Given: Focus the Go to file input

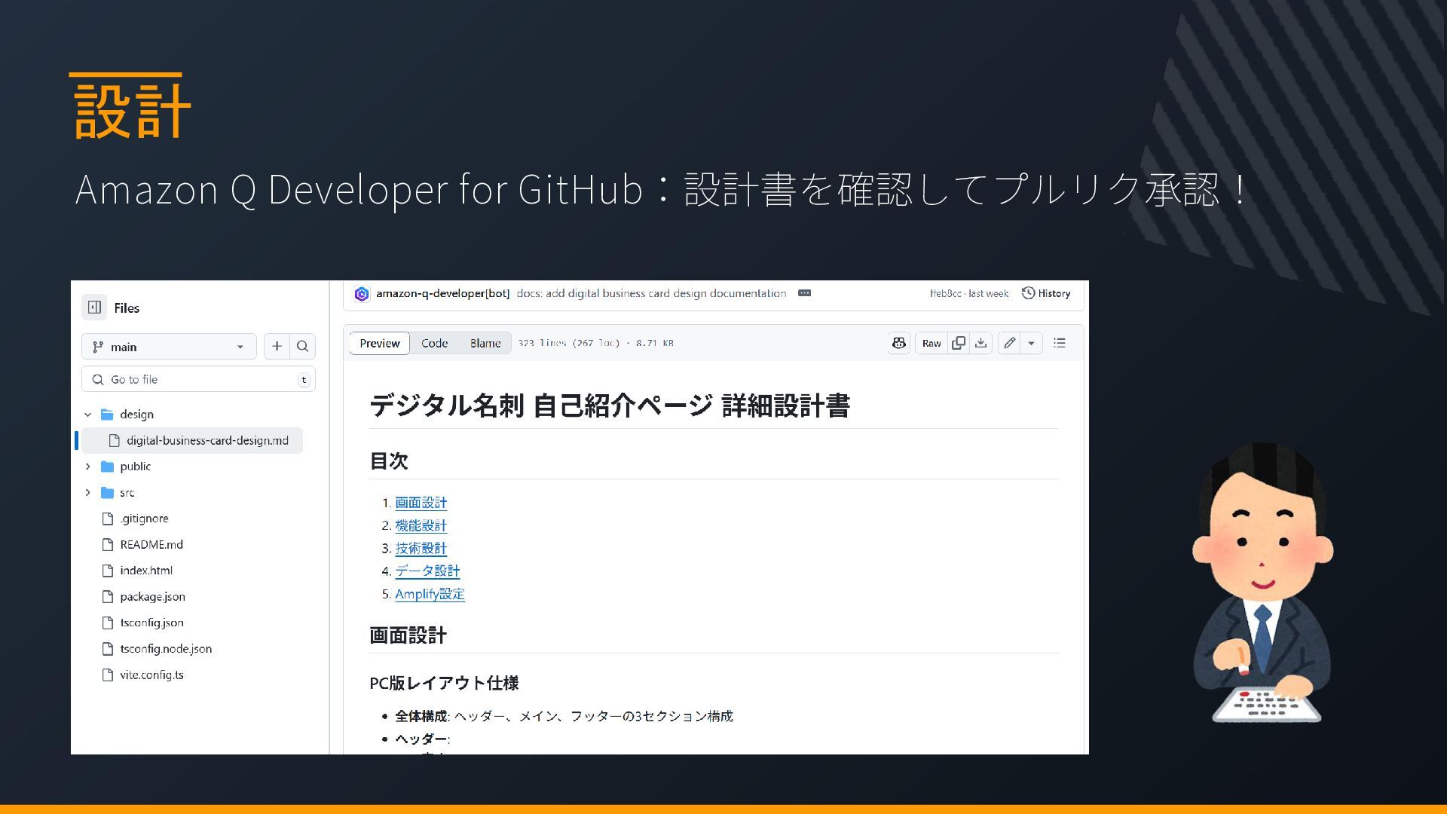Looking at the screenshot, I should [198, 379].
